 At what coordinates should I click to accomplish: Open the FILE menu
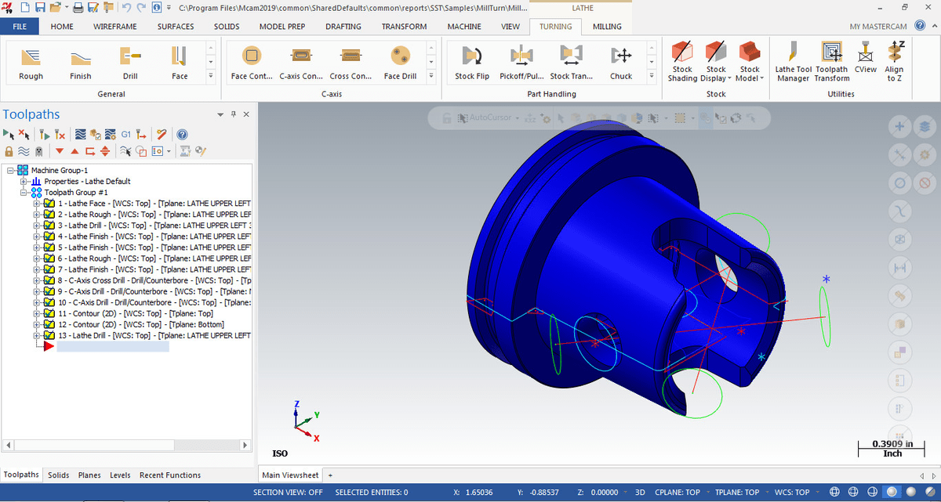20,27
